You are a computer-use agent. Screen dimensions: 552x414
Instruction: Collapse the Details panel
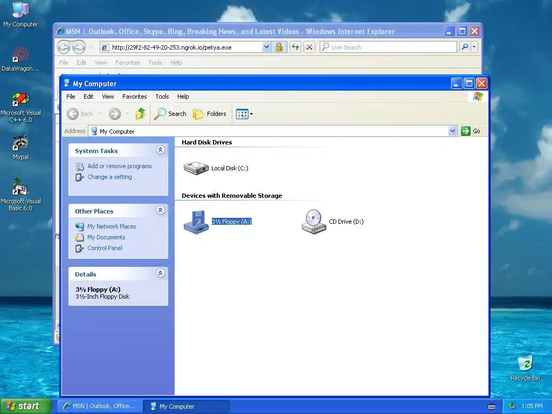point(160,273)
